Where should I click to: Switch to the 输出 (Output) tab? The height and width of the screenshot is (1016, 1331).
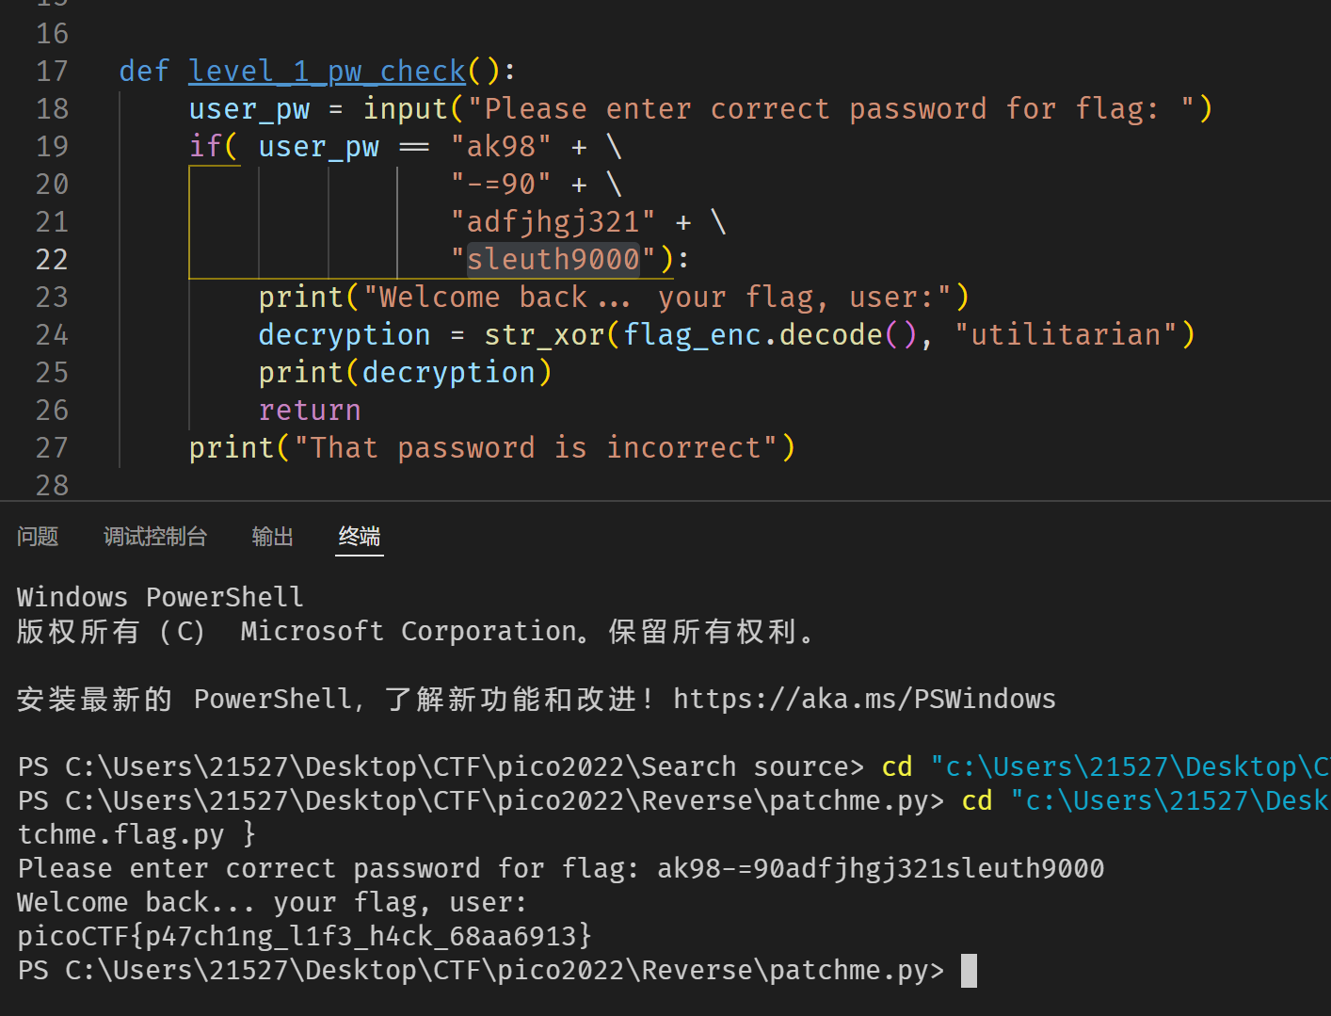click(x=272, y=537)
